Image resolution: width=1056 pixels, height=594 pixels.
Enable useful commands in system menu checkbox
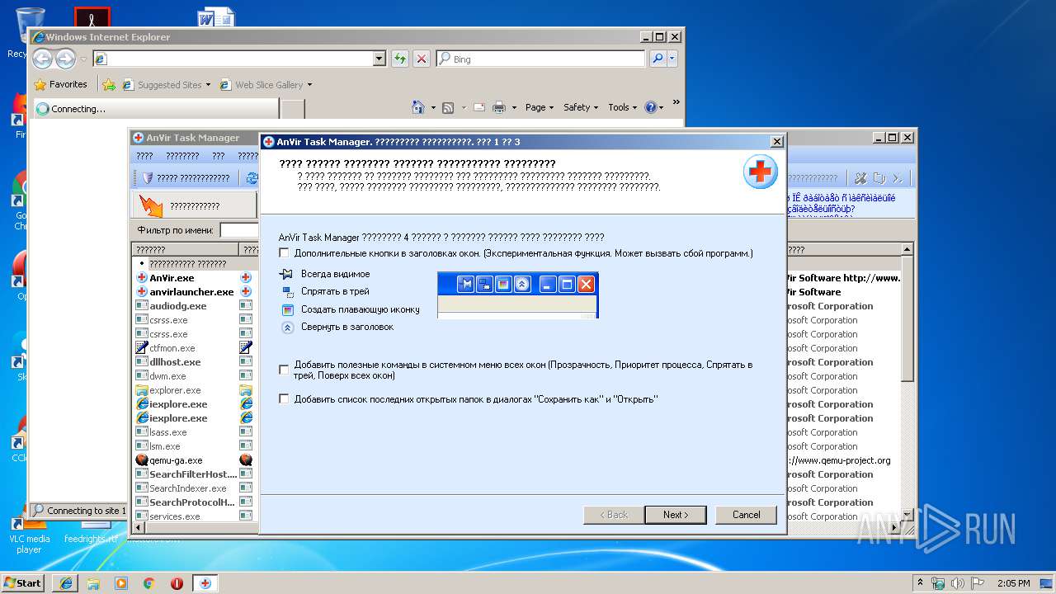(284, 370)
